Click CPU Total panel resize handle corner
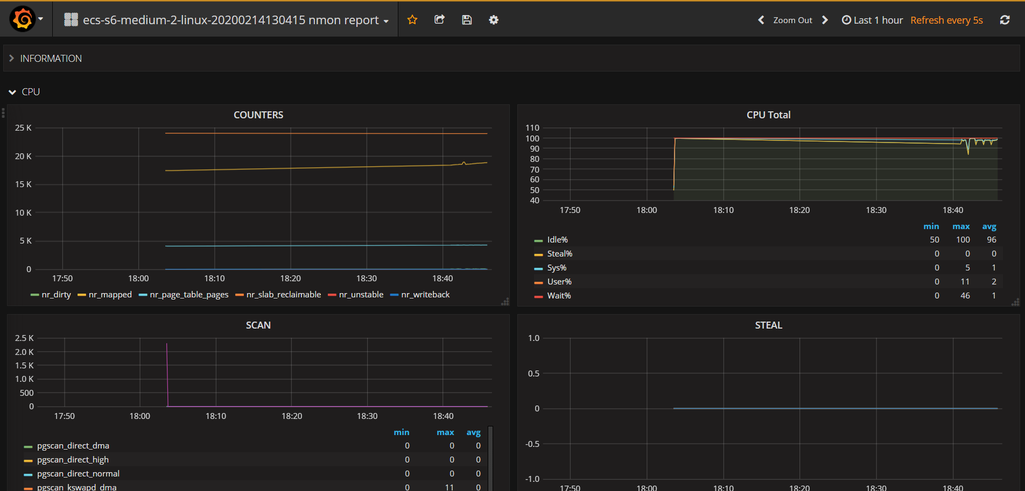The height and width of the screenshot is (491, 1025). coord(1015,302)
